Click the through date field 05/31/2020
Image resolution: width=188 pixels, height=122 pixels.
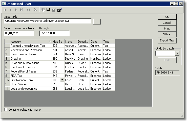[54, 33]
